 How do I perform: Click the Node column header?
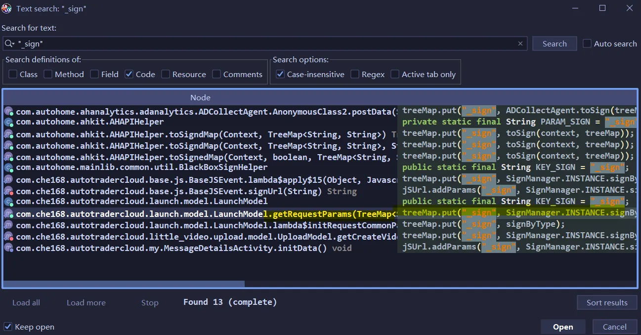pos(200,97)
